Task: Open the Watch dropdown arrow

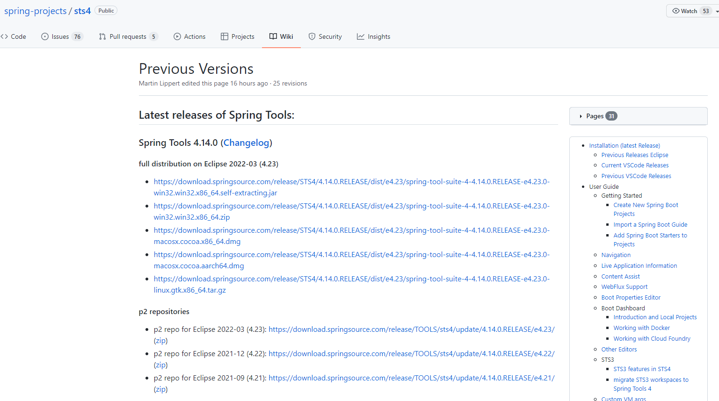Action: (717, 11)
